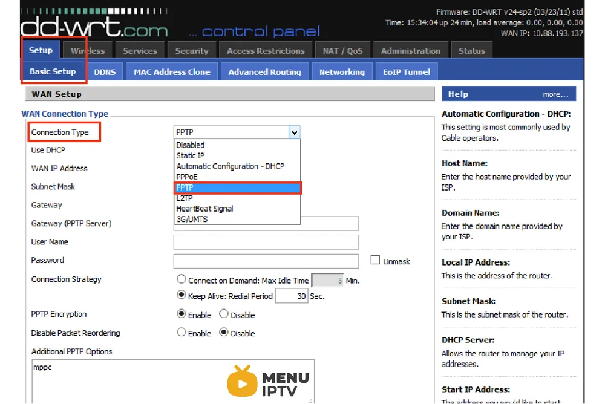This screenshot has width=605, height=404.
Task: Choose HeartBeat Signal option
Action: tap(237, 209)
